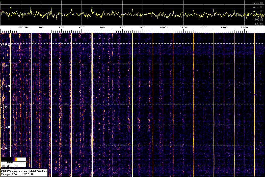Click the 21:54:30 timestamp on waterfall
The width and height of the screenshot is (265, 177).
[x=6, y=86]
